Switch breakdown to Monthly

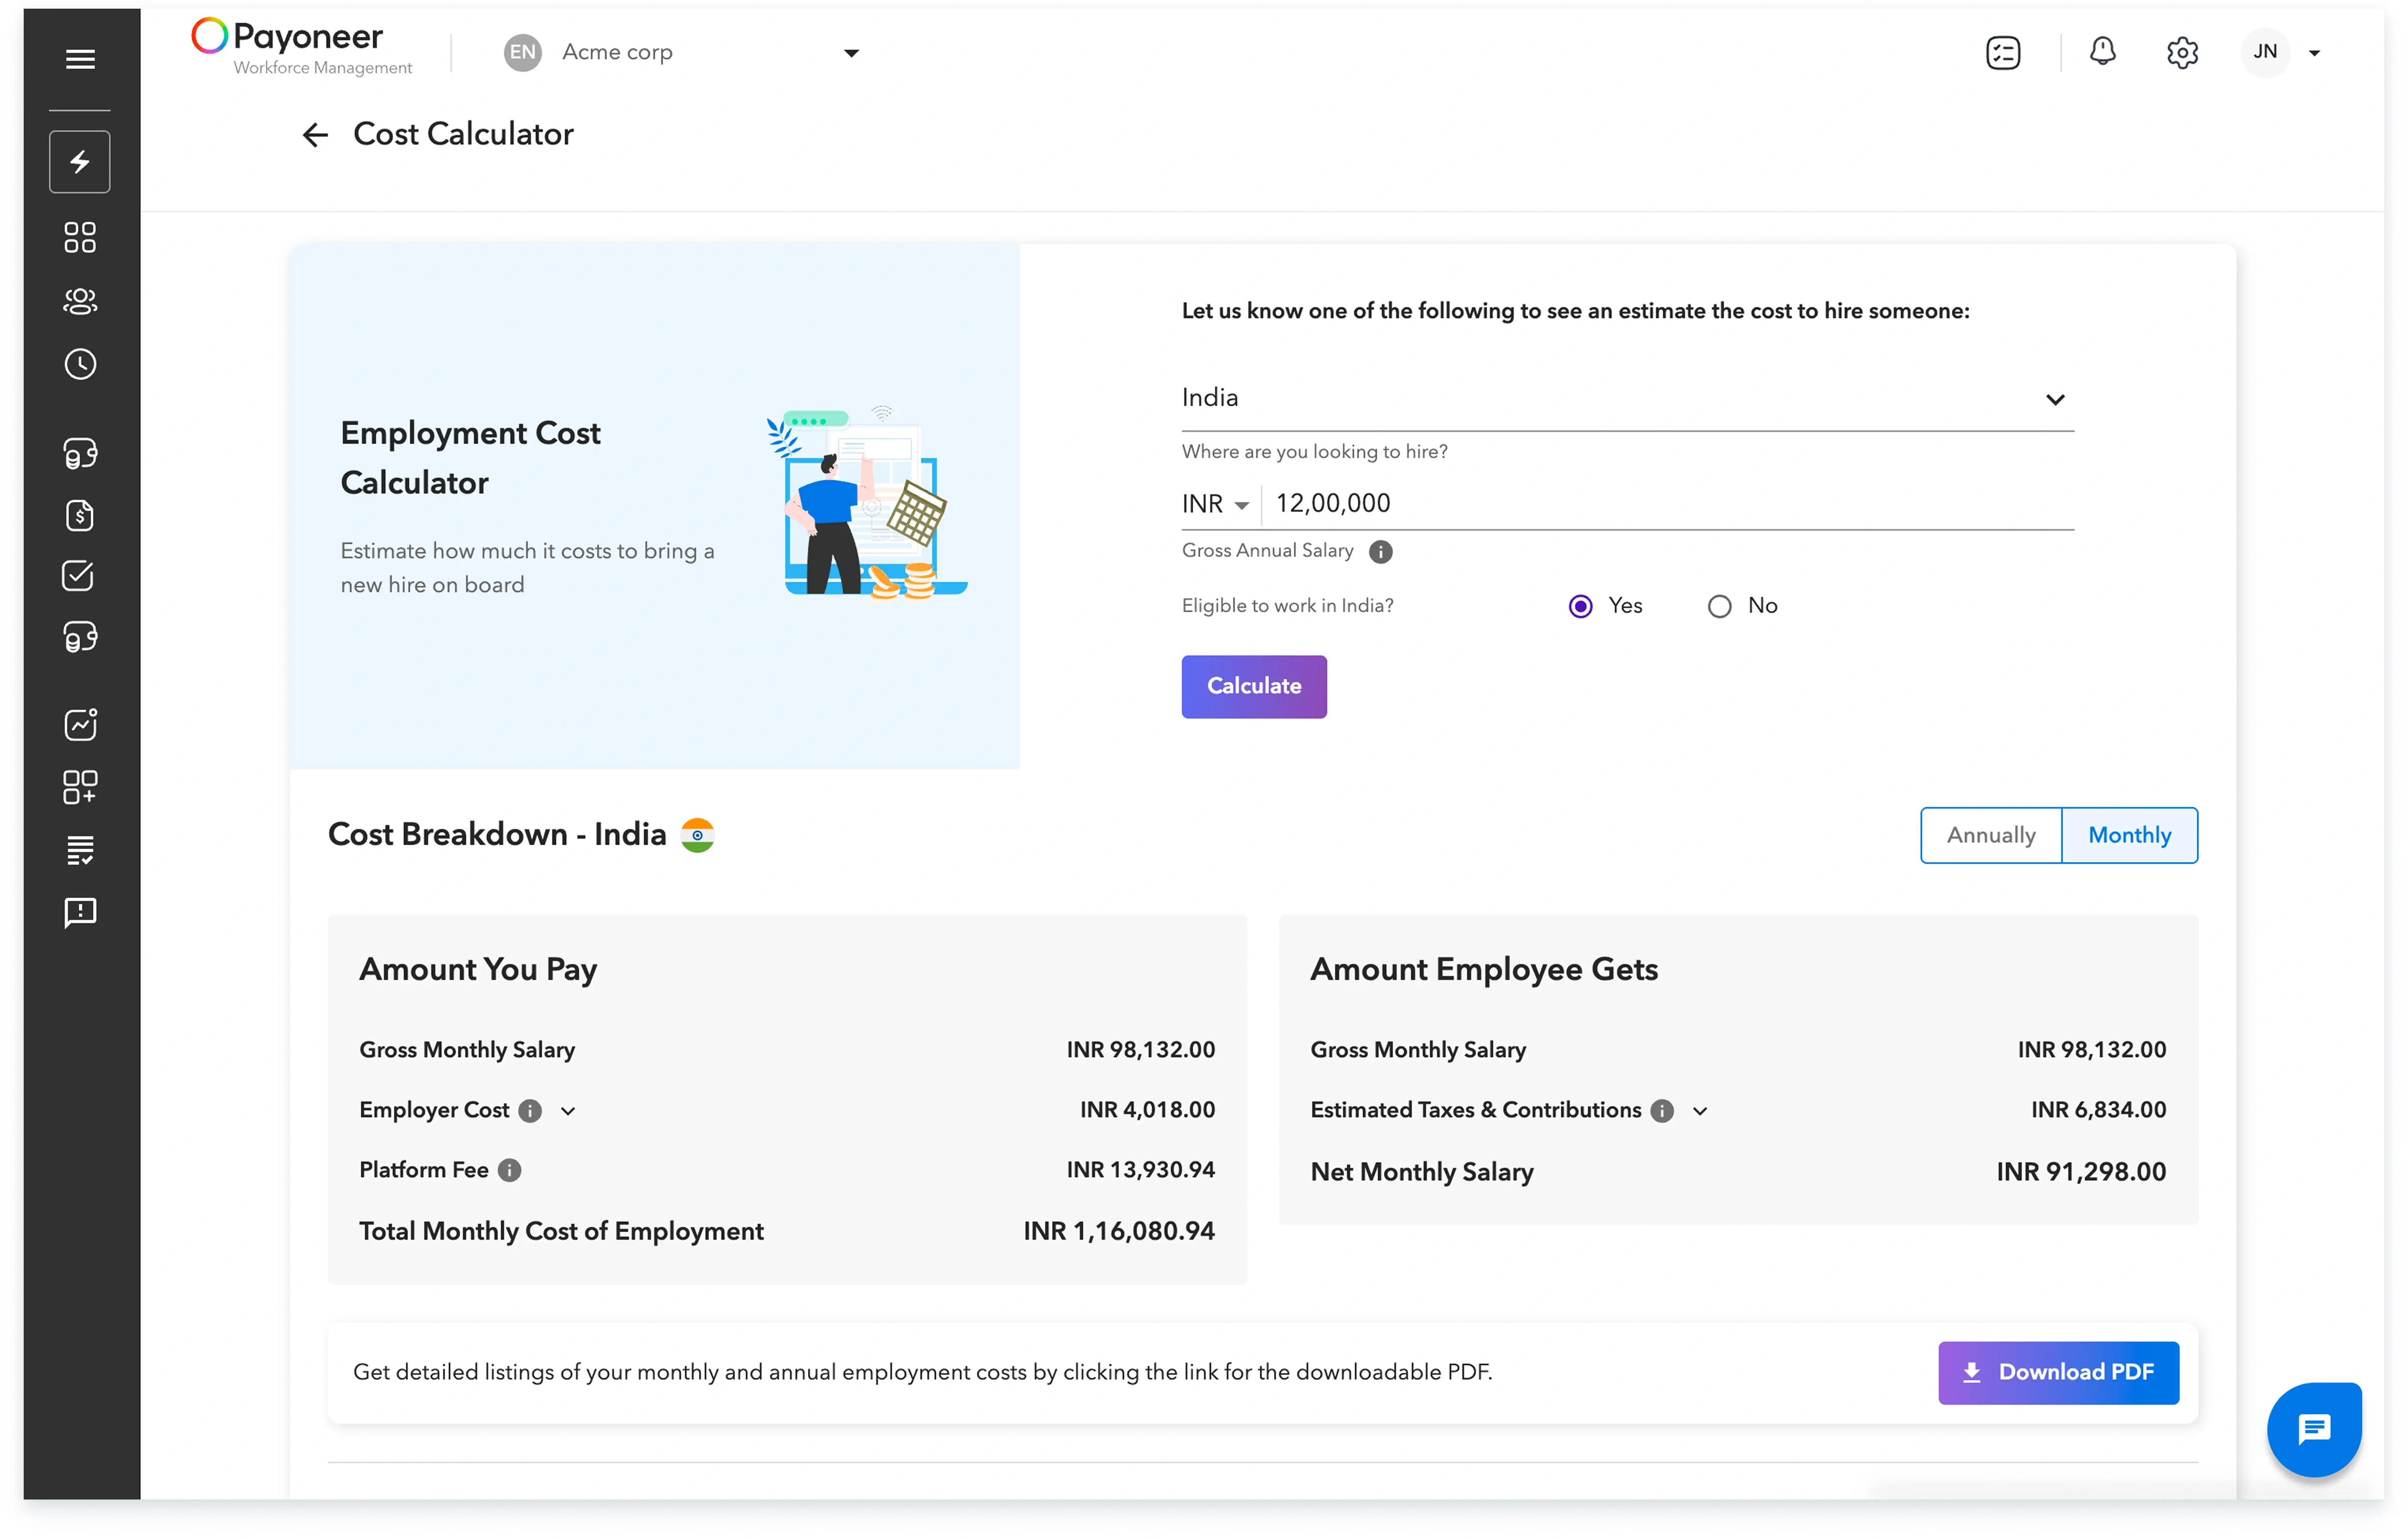[x=2129, y=835]
